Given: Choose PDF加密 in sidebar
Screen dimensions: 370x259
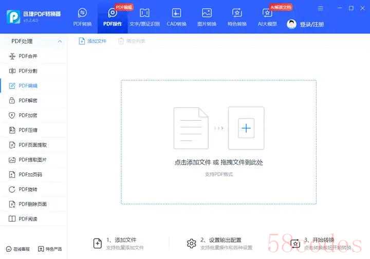Looking at the screenshot, I should click(x=28, y=115).
